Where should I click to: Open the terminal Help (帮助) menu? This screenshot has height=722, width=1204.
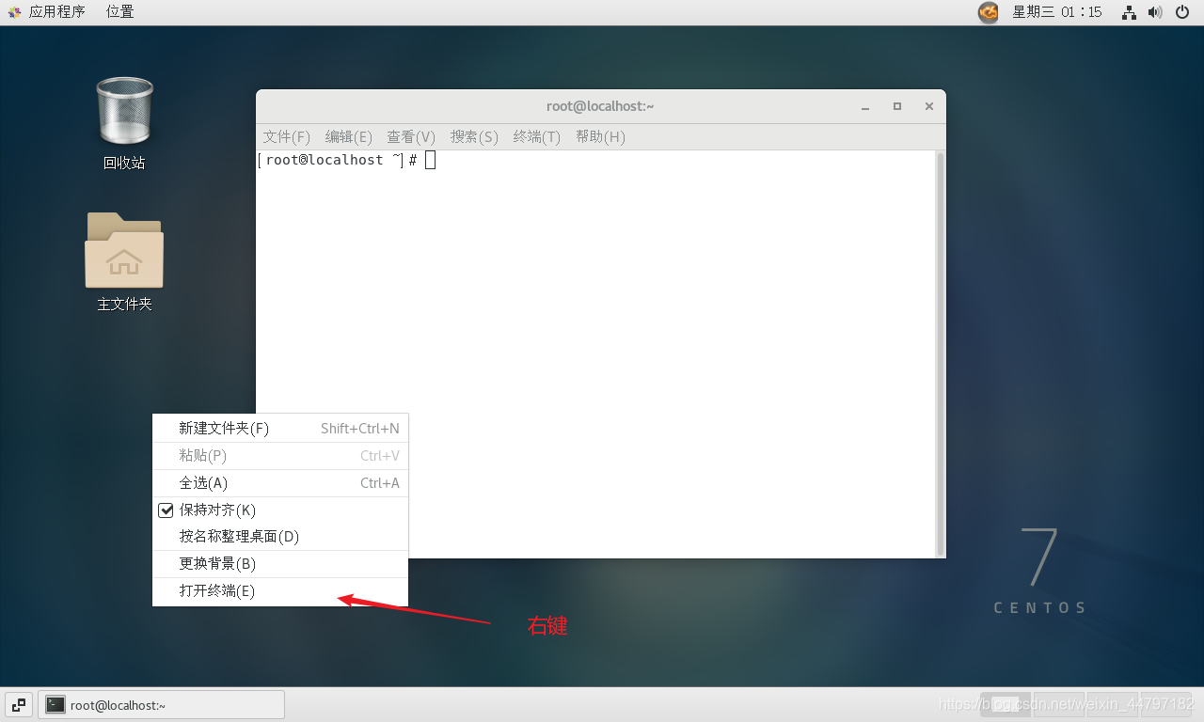(x=600, y=136)
